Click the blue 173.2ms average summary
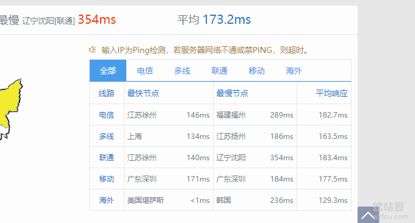 pos(227,19)
